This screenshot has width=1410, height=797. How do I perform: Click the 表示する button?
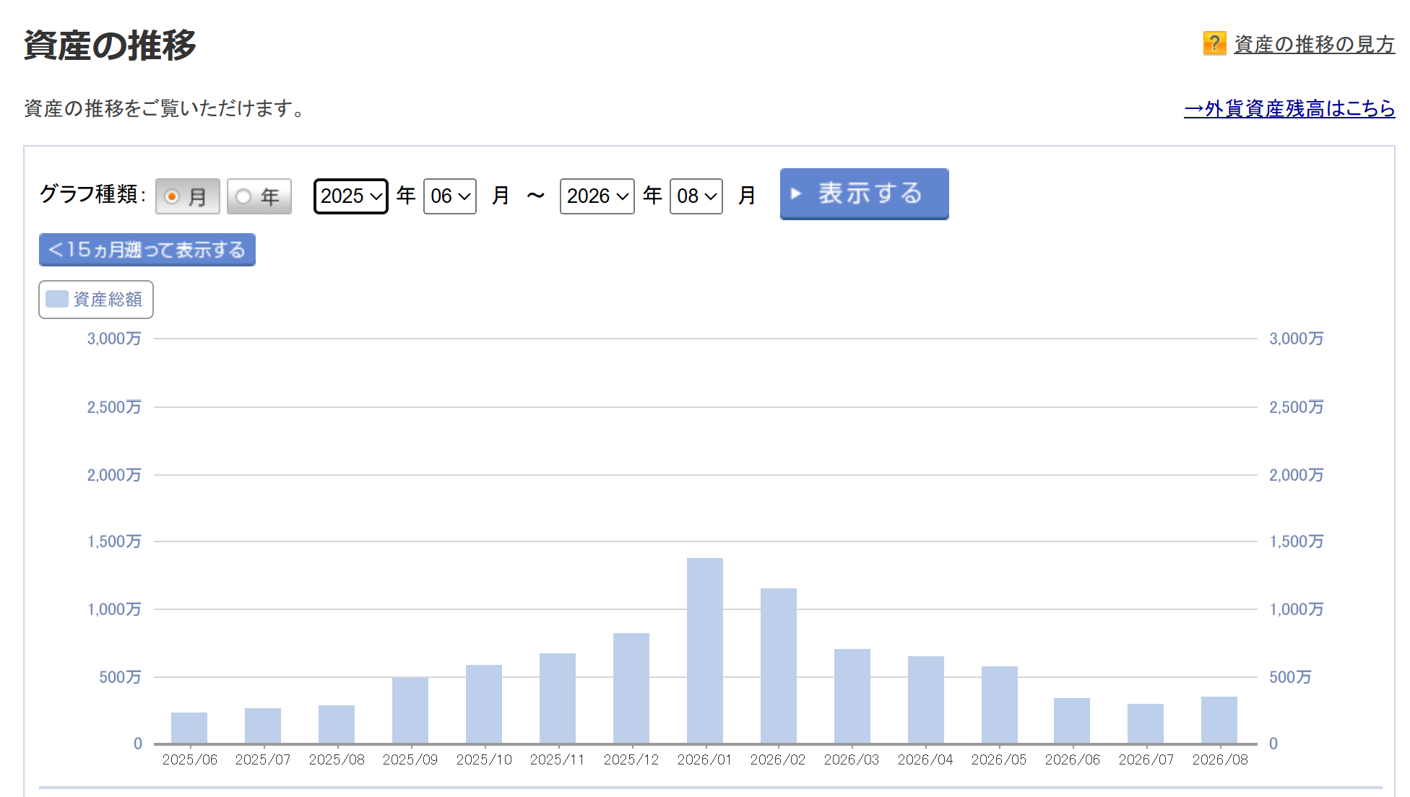(864, 193)
